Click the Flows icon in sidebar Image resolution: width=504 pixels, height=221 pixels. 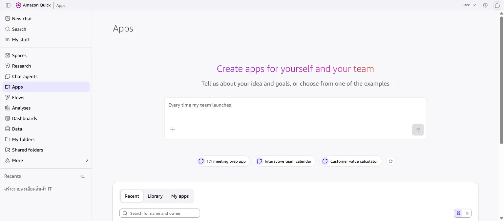[x=8, y=97]
